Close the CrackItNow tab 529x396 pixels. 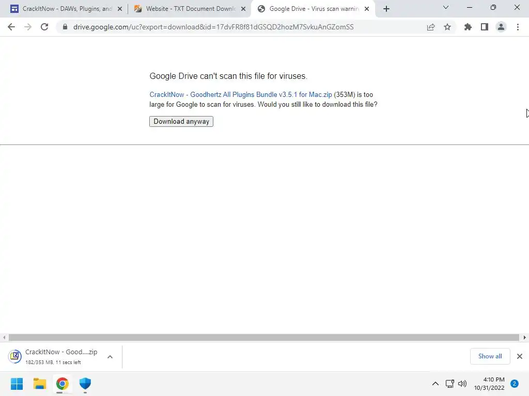coord(120,9)
